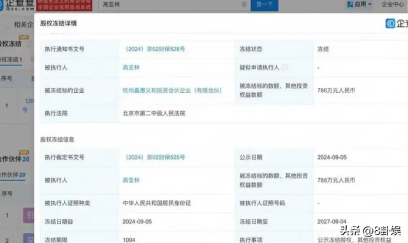Expand the 应用 dropdown arrow
Viewport: 408px width, 243px height.
pos(370,4)
